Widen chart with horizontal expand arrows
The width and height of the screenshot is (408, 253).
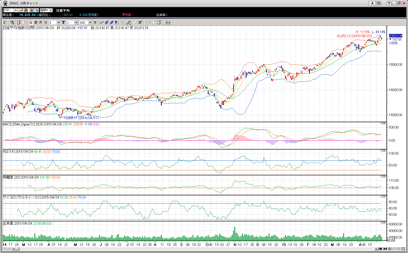(380, 249)
